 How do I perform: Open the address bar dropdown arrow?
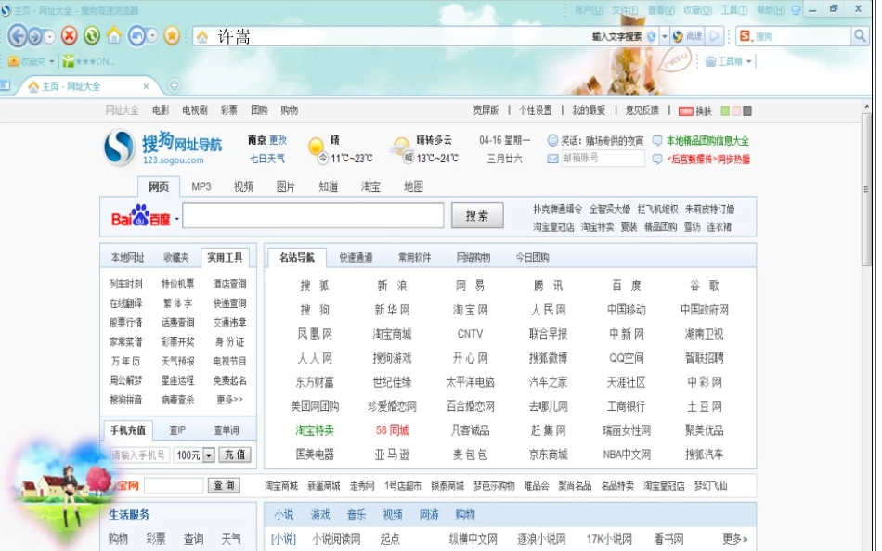pos(665,36)
